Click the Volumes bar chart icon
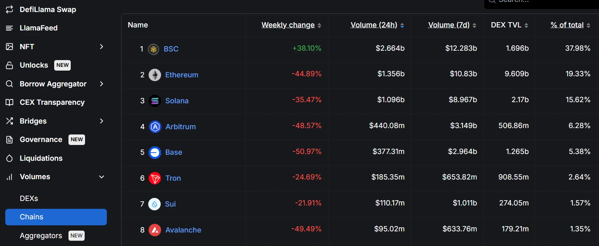 (x=10, y=177)
